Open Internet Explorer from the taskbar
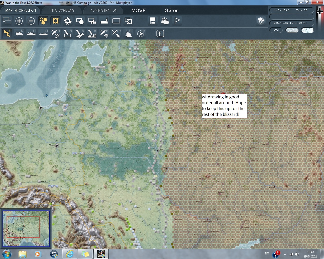The width and height of the screenshot is (324, 259). point(70,254)
